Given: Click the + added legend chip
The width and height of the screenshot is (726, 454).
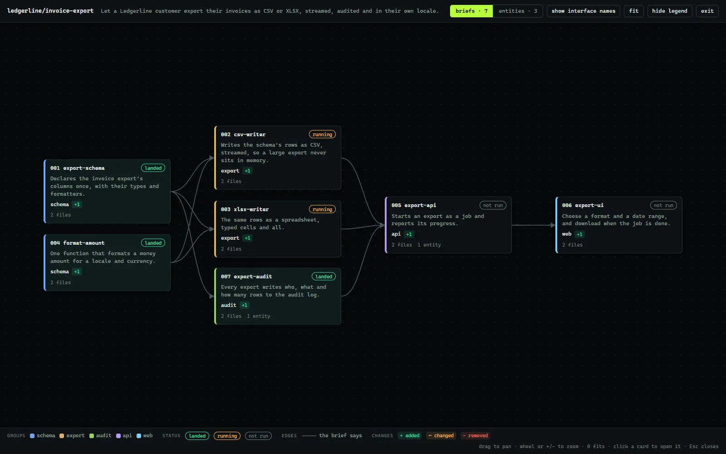Looking at the screenshot, I should tap(409, 436).
